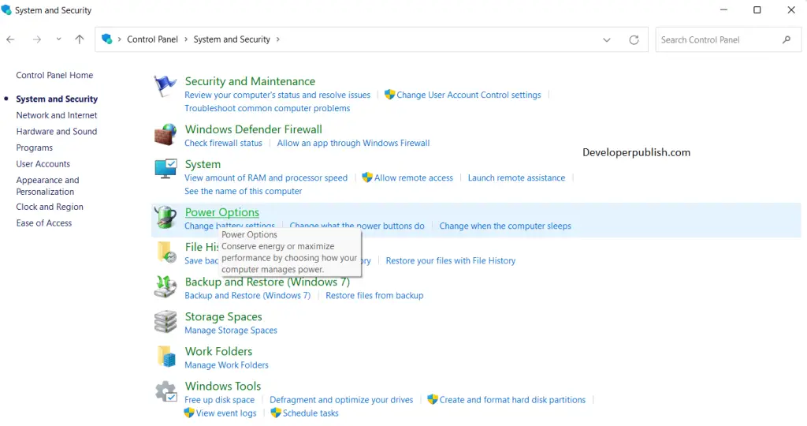Open the Power Options heading link
Image resolution: width=807 pixels, height=426 pixels.
click(221, 212)
